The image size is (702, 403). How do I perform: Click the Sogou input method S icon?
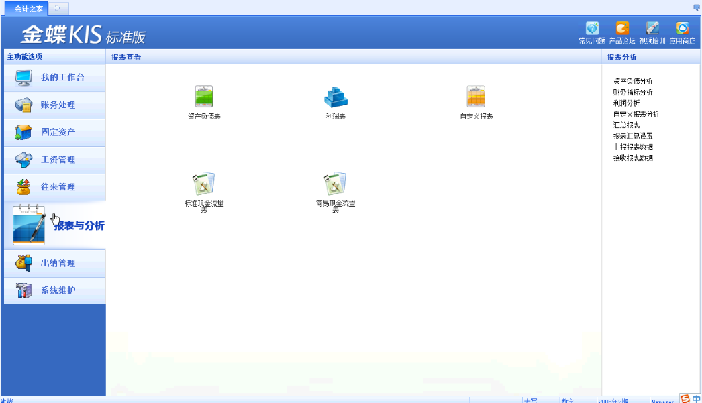tap(685, 398)
